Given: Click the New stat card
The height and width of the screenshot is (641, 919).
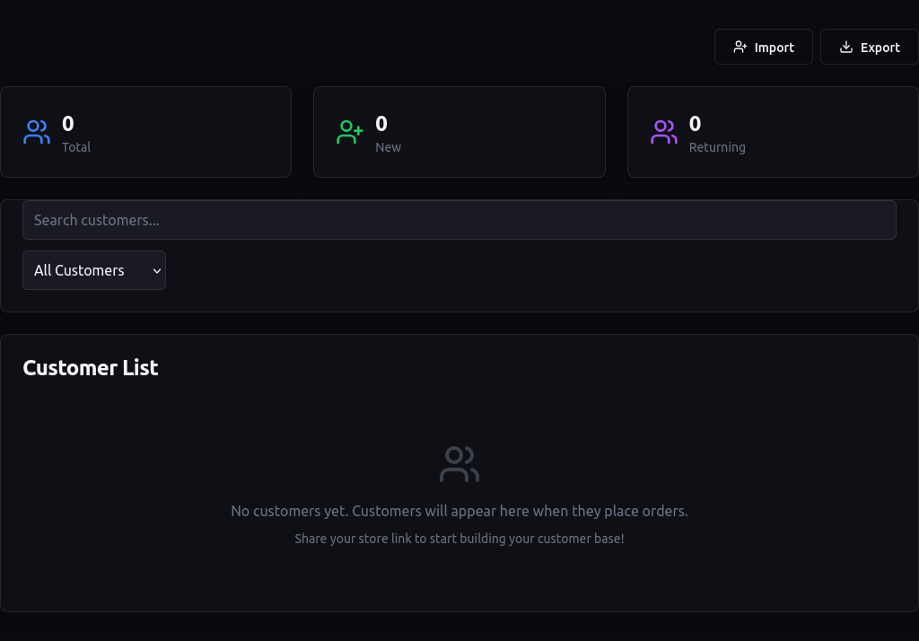Looking at the screenshot, I should click(459, 131).
